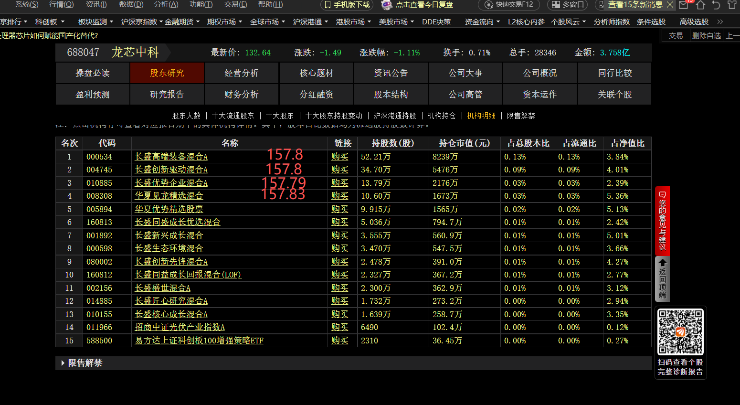The image size is (740, 405).
Task: Click 购买 link for 招商中证光伏产业指数A
Action: point(340,327)
